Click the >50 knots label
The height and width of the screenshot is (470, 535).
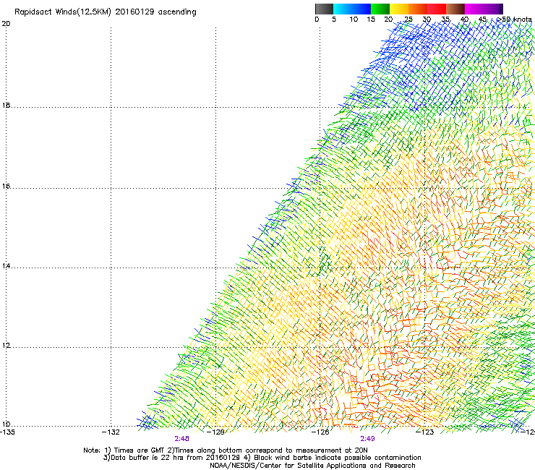coord(514,20)
